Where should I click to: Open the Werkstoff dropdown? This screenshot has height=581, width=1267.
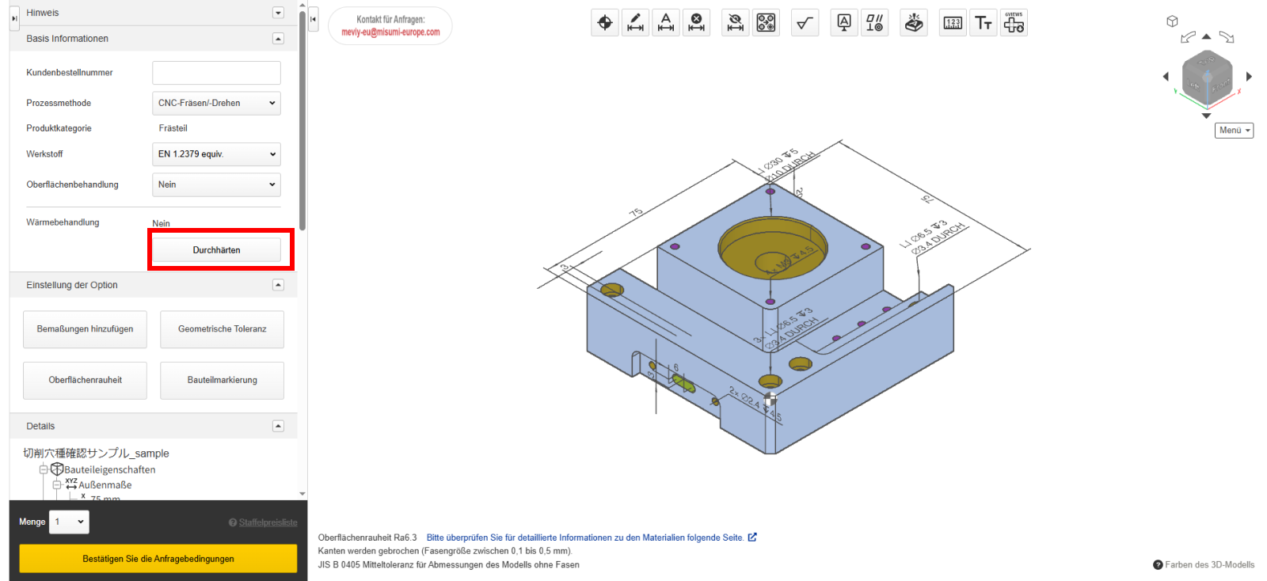pyautogui.click(x=216, y=154)
